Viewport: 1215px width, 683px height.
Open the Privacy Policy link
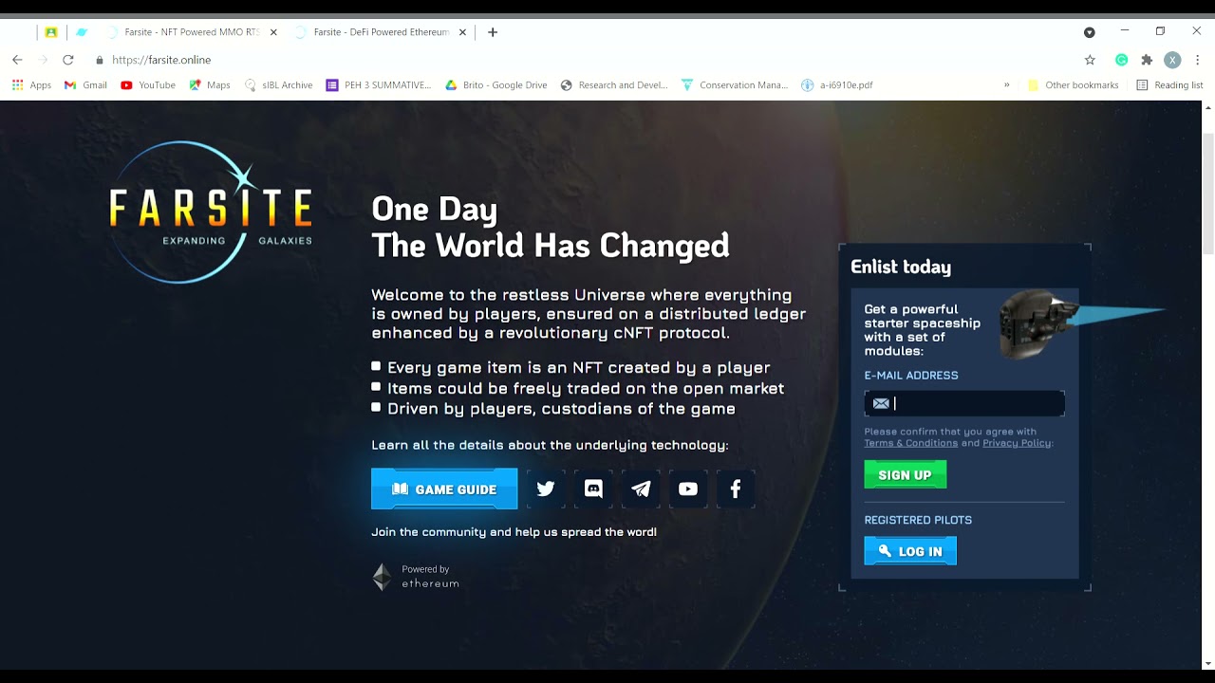pos(1017,443)
